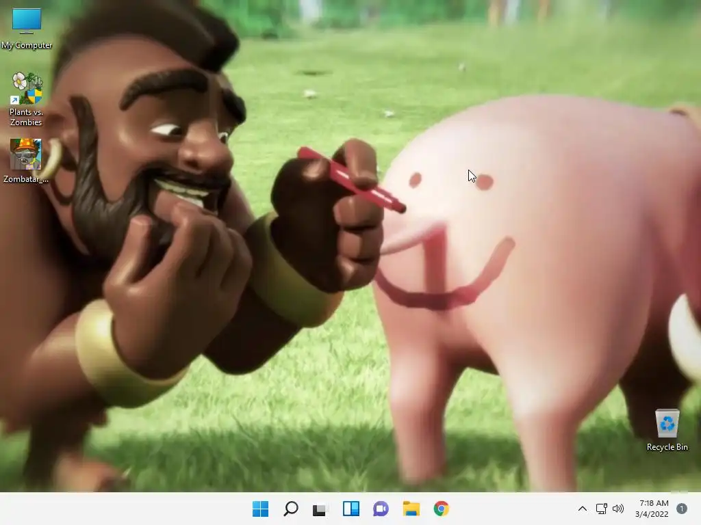The image size is (701, 525).
Task: Launch Google Chrome from the taskbar
Action: pos(442,509)
